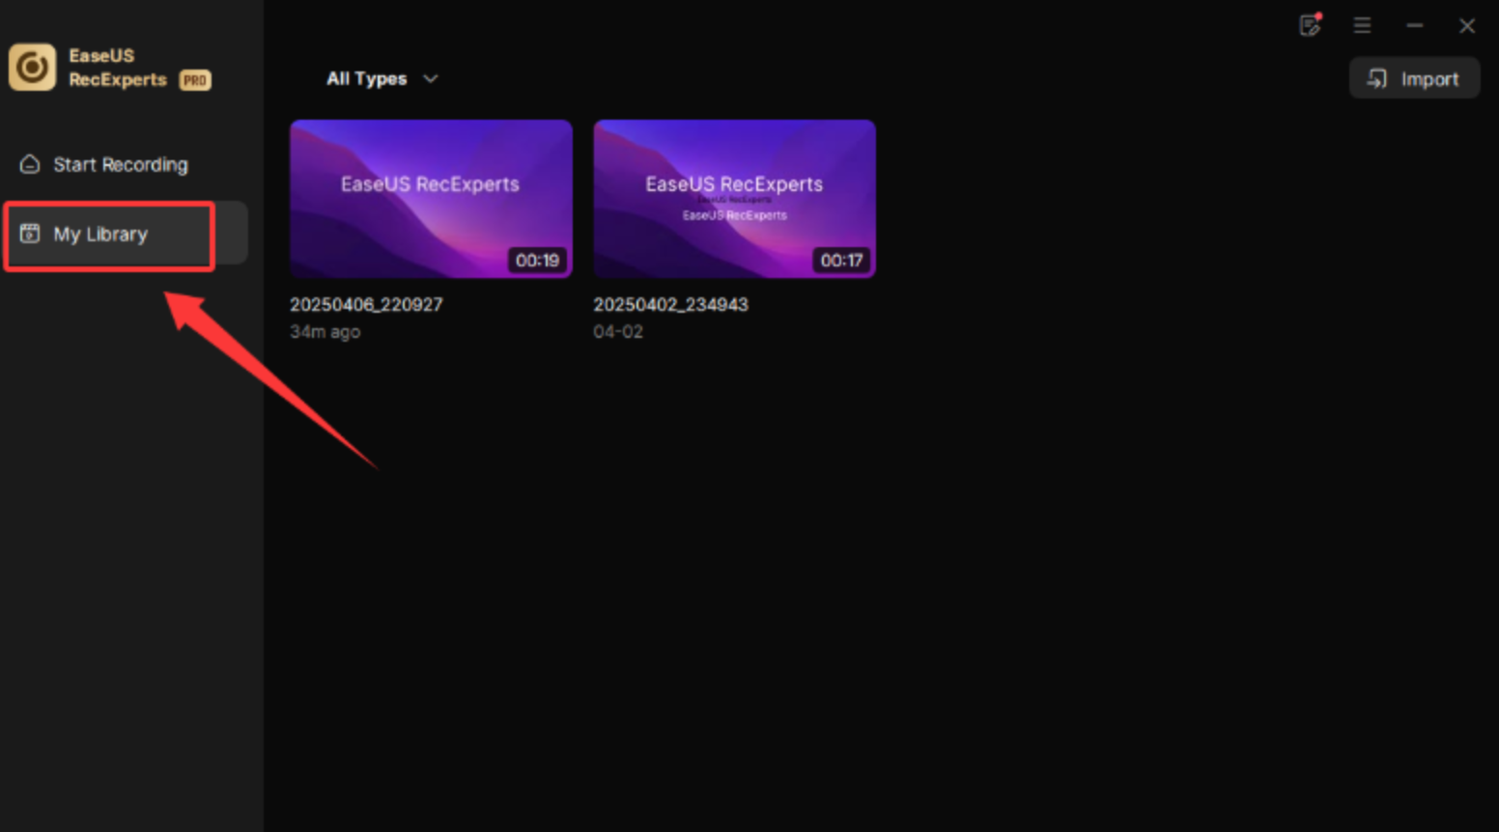This screenshot has height=832, width=1499.
Task: Click the camcorder icon beside My Library label
Action: [30, 234]
